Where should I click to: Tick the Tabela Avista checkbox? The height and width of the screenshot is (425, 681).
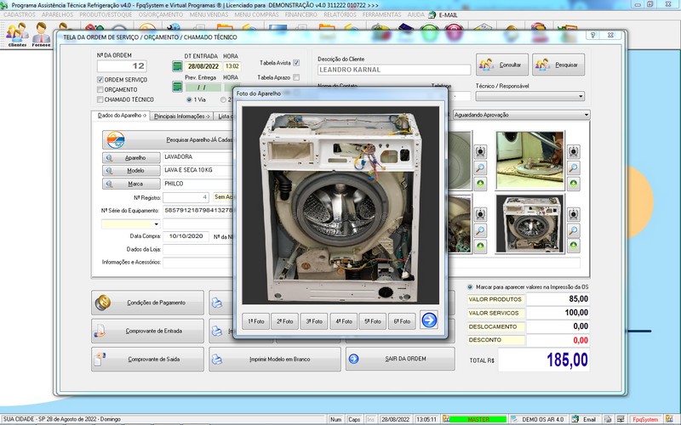pos(295,63)
